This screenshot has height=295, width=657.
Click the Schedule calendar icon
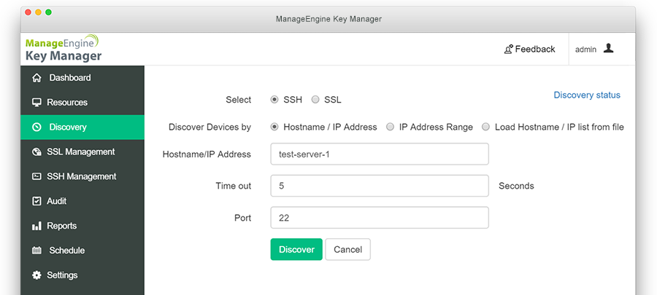pos(37,251)
